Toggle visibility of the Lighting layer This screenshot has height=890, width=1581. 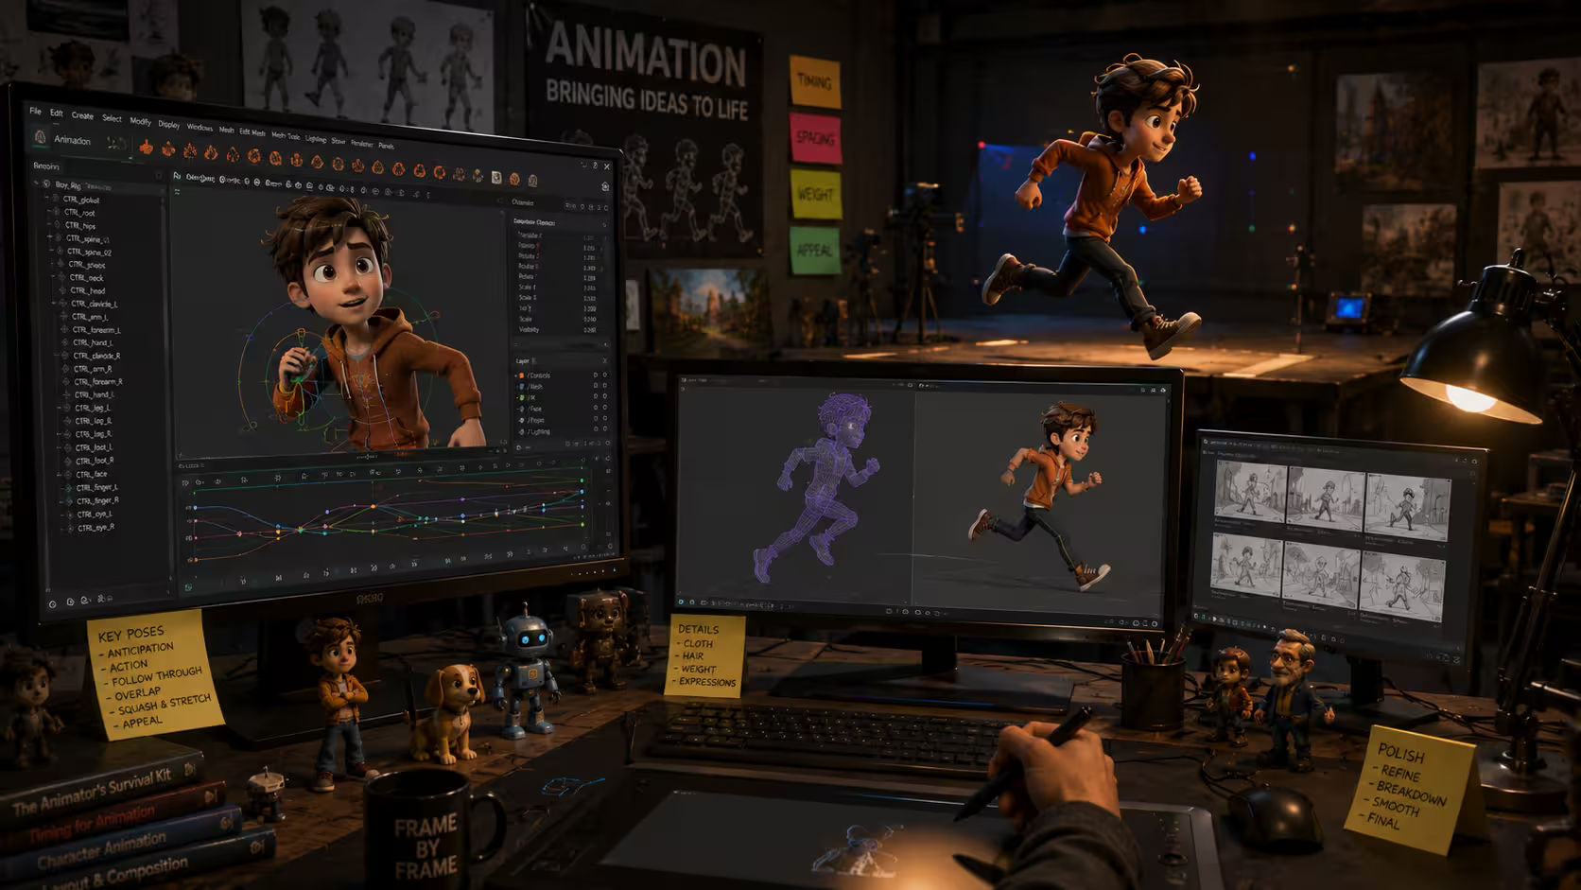coord(596,429)
